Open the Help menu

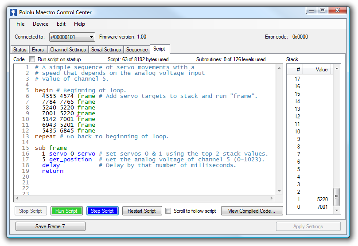(x=79, y=24)
